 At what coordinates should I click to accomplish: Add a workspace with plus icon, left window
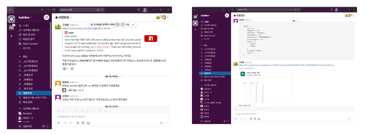(x=11, y=36)
